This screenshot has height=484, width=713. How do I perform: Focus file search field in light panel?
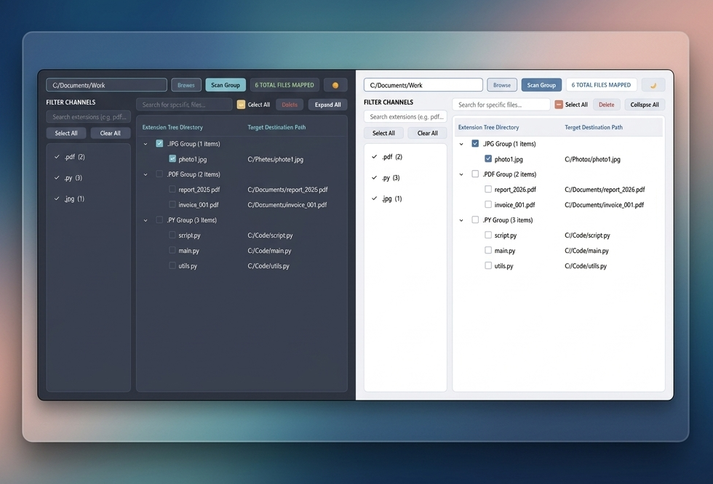pos(501,105)
